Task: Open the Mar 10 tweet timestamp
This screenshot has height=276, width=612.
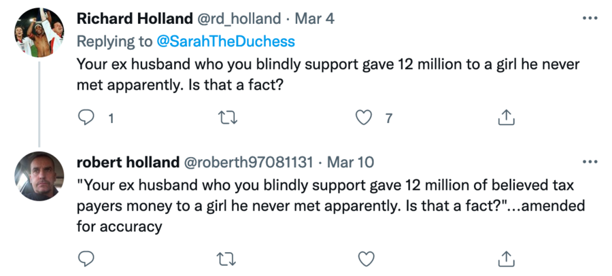Action: pos(351,162)
